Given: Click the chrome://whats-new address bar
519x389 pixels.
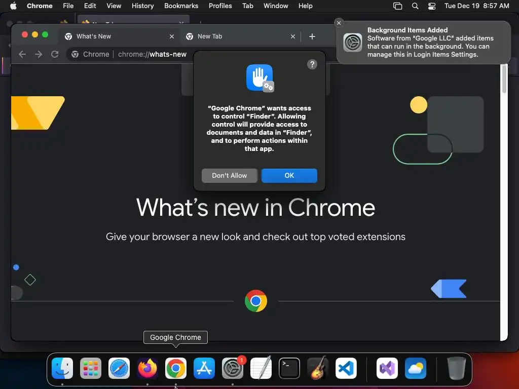Looking at the screenshot, I should click(152, 54).
